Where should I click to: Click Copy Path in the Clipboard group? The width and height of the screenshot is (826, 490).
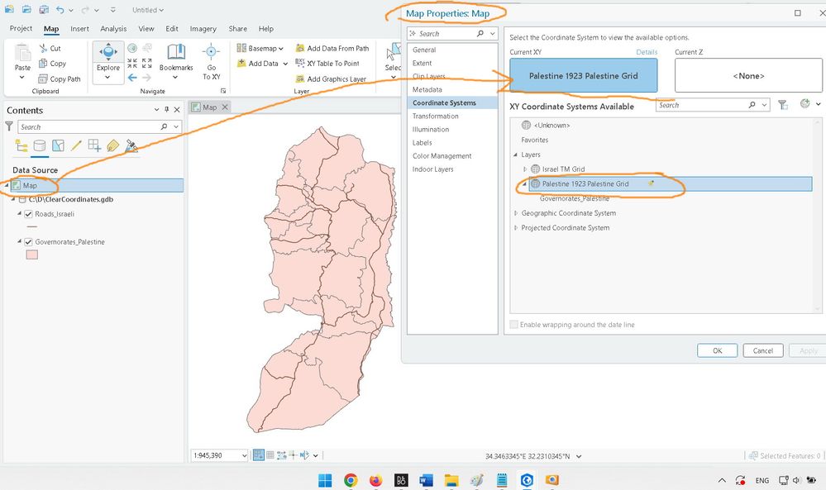pos(60,79)
